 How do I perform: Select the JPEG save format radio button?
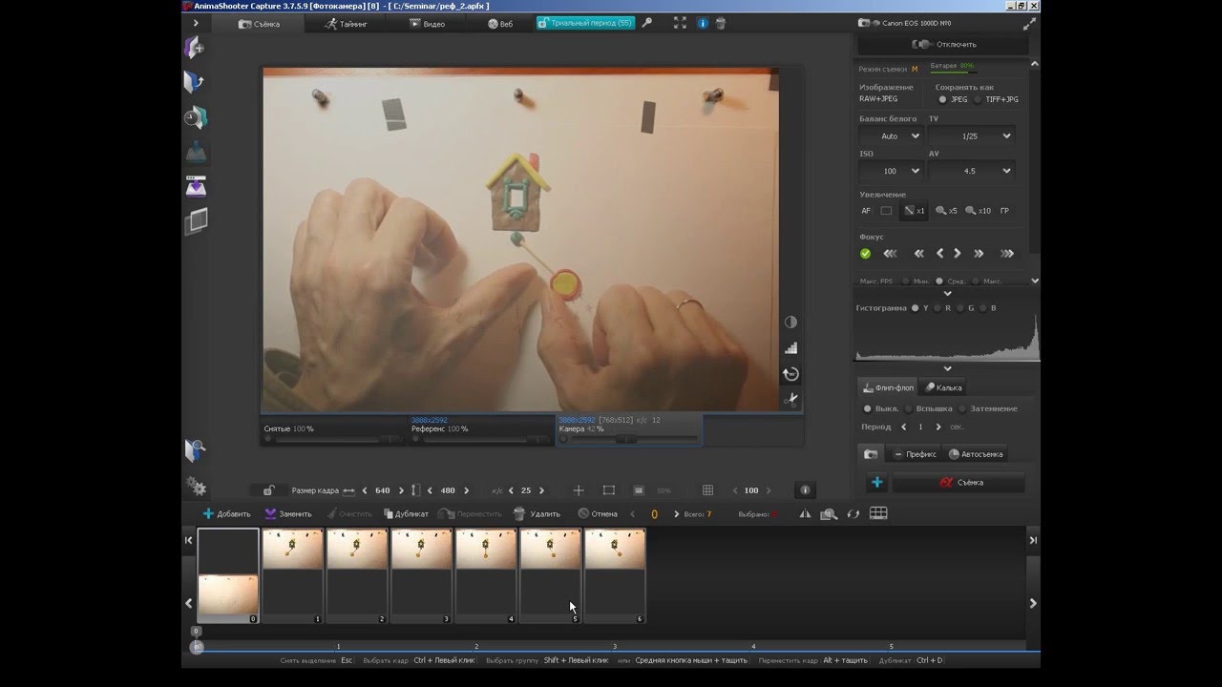click(942, 99)
